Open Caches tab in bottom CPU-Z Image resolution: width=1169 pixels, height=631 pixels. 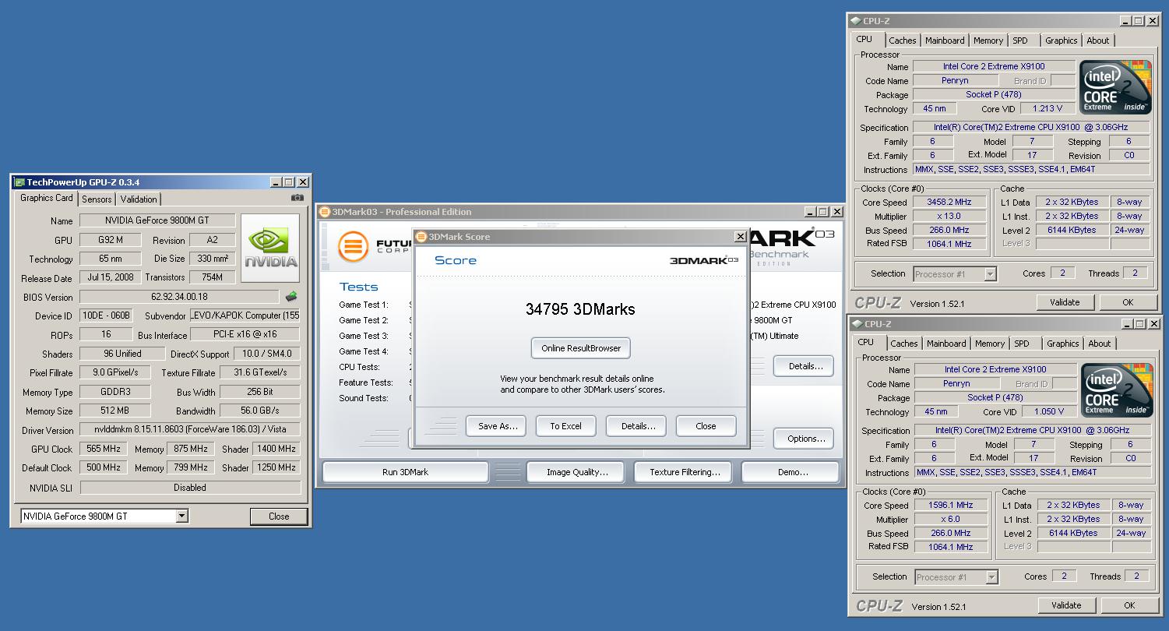pos(904,344)
